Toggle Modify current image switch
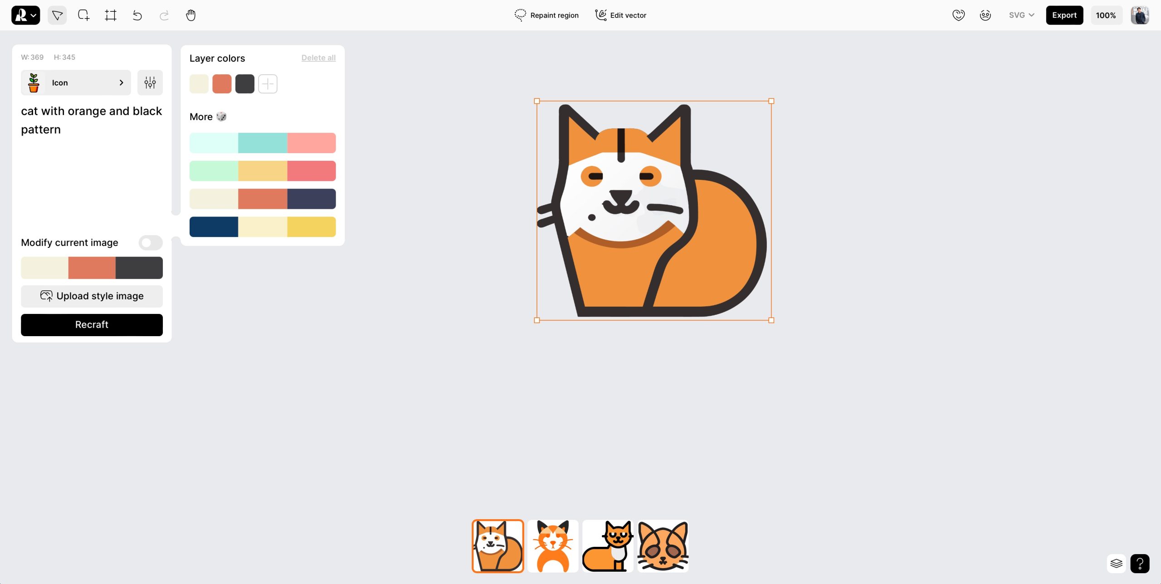 [151, 243]
